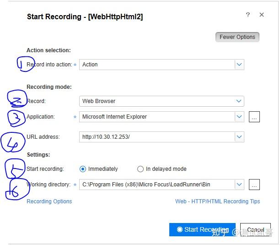Expand the Working directory dropdown
Viewport: 280px width, 245px height.
[239, 185]
